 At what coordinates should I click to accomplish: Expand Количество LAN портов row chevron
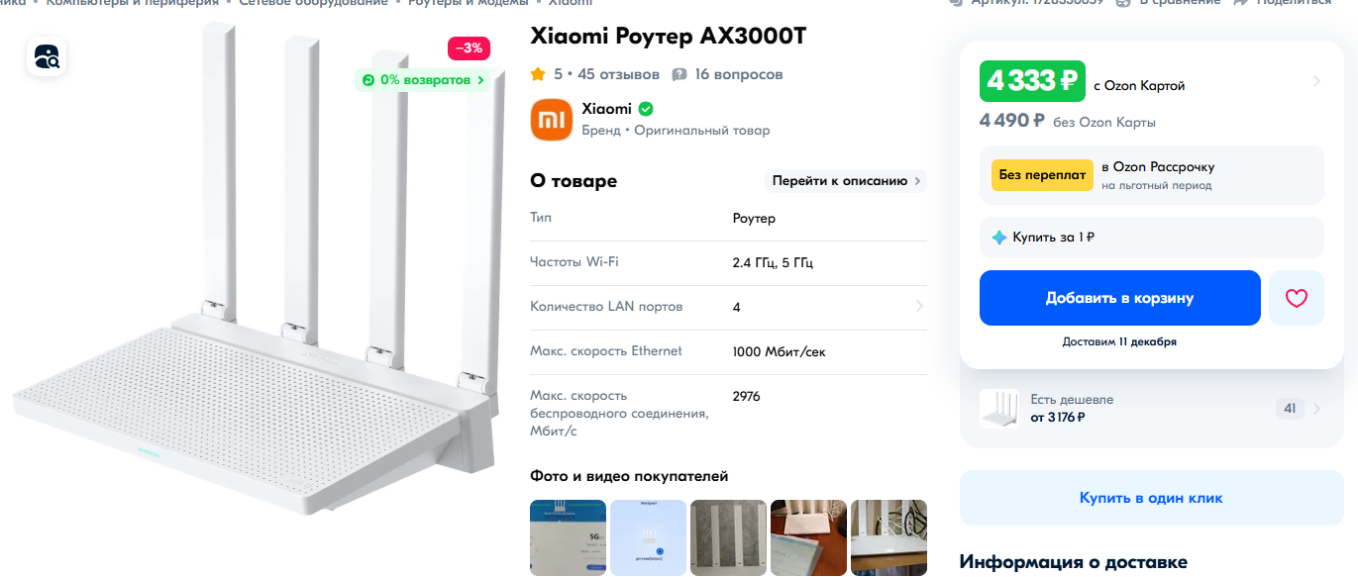tap(919, 307)
